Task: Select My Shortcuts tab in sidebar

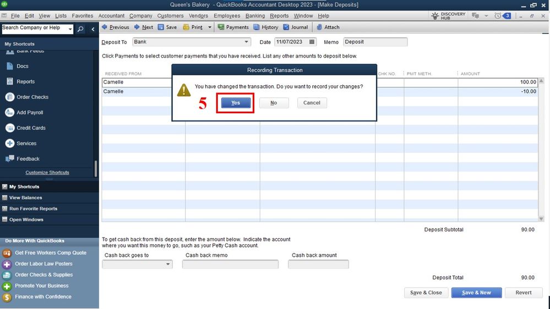Action: (x=49, y=187)
